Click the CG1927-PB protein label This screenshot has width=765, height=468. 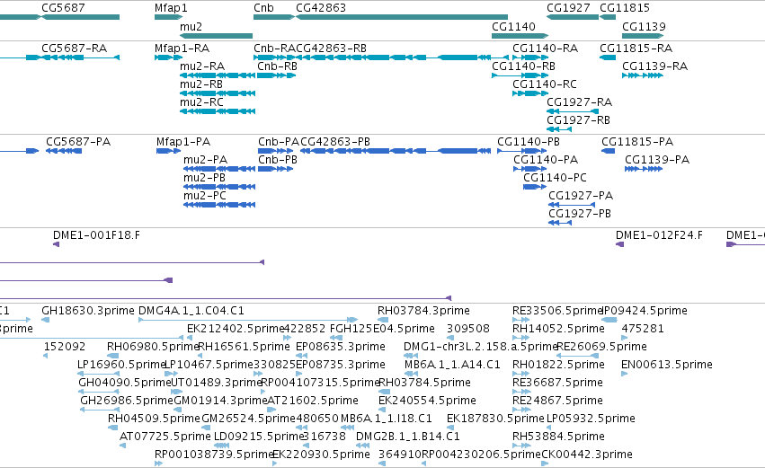(580, 214)
